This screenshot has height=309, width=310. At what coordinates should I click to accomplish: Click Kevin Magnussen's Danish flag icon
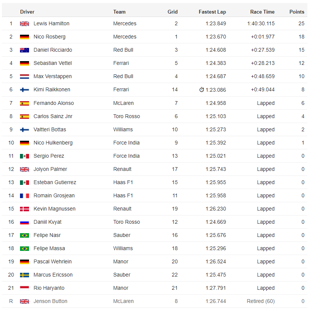coord(25,209)
